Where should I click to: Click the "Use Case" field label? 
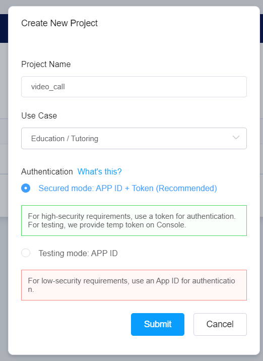(x=39, y=115)
